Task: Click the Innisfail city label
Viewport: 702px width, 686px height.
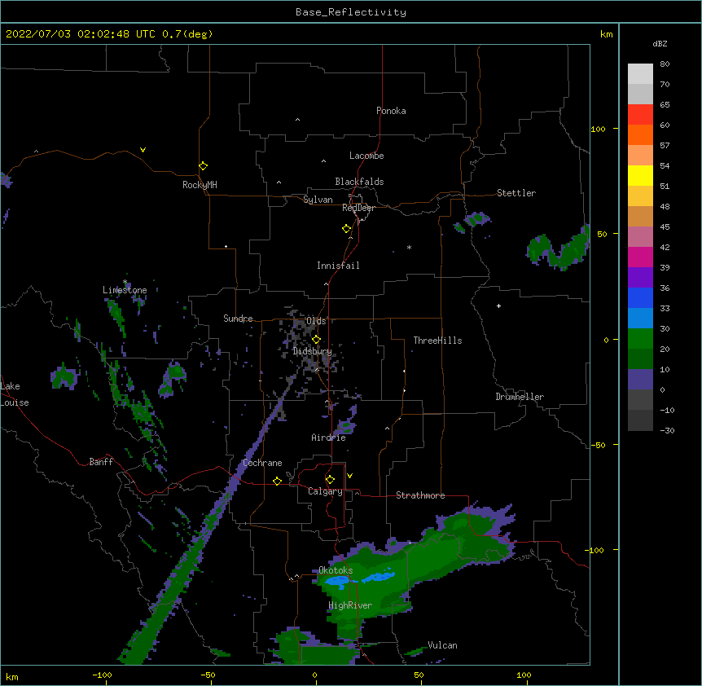Action: (x=338, y=266)
